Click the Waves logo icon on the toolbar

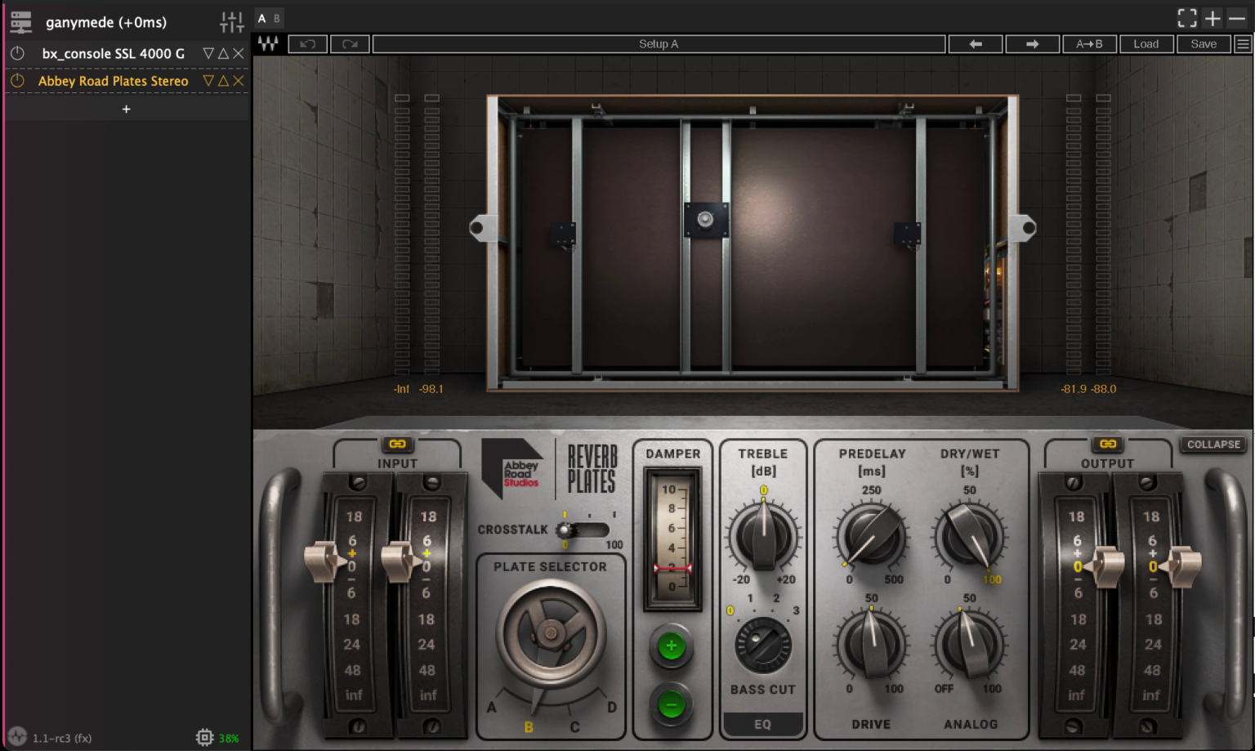coord(270,43)
